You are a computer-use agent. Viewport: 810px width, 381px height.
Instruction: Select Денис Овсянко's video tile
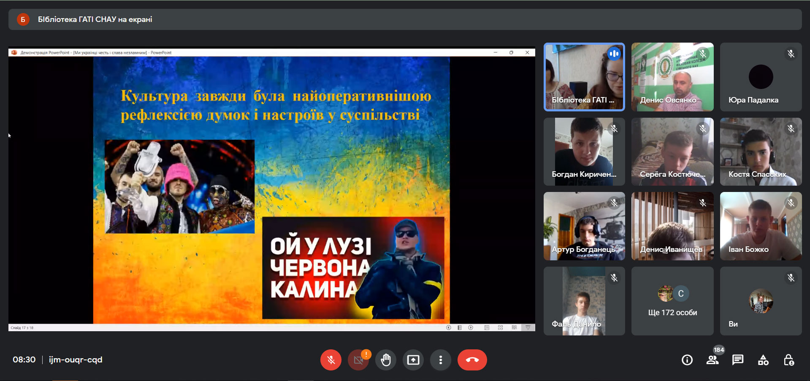pos(672,77)
